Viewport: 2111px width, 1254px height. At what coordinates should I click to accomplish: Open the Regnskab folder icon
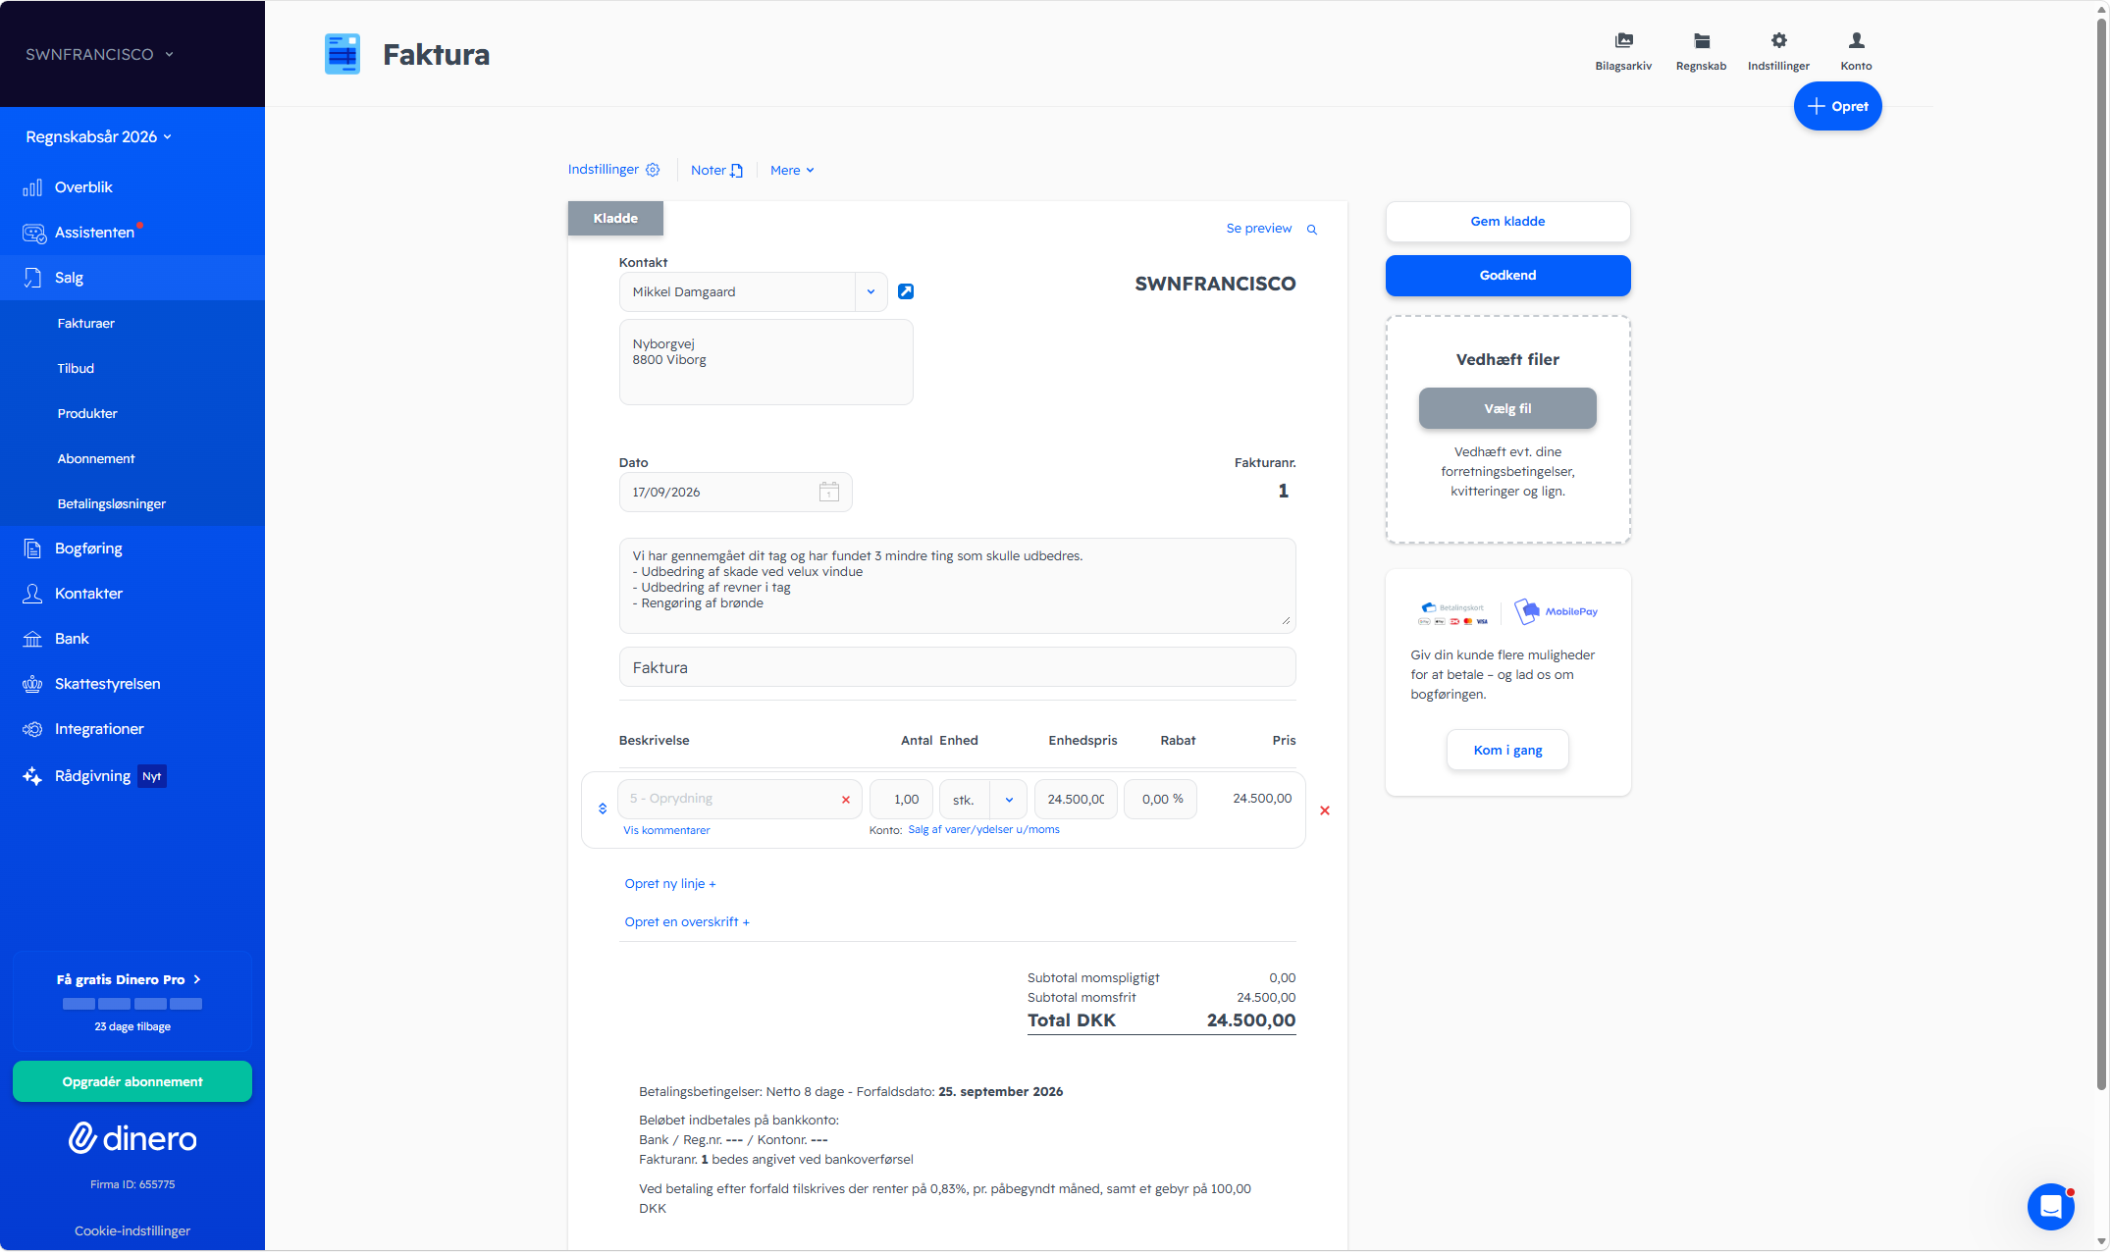point(1701,40)
